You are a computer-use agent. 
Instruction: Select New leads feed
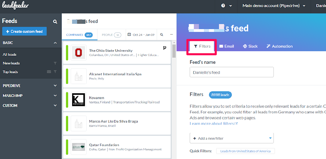click(11, 63)
